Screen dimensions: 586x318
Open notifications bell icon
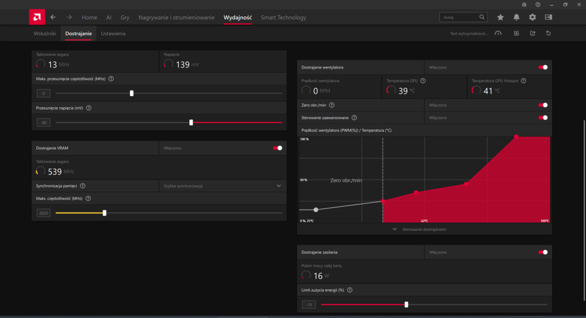[516, 18]
